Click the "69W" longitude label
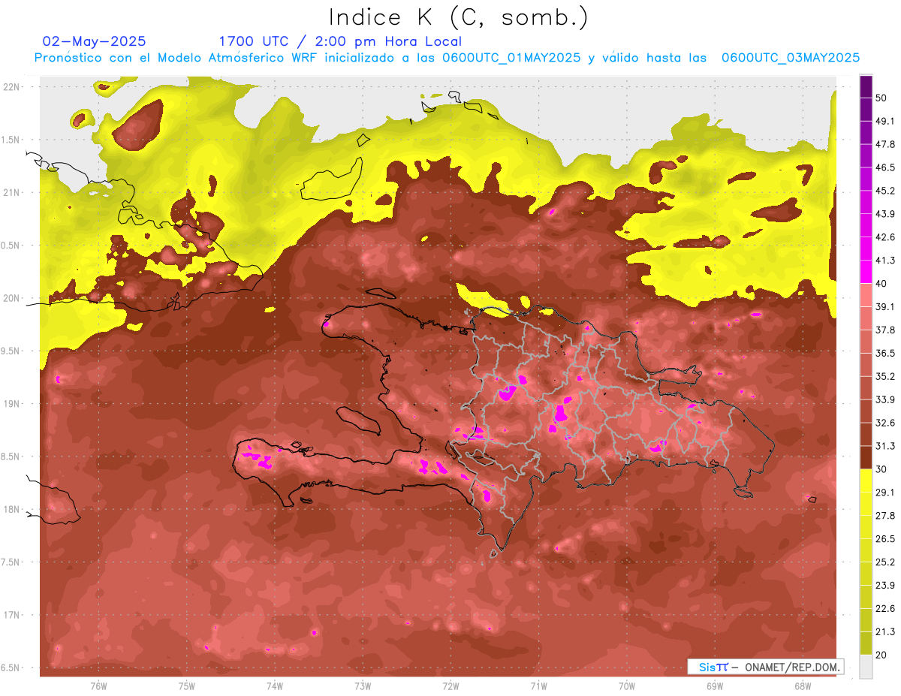The height and width of the screenshot is (696, 901). coord(715,686)
